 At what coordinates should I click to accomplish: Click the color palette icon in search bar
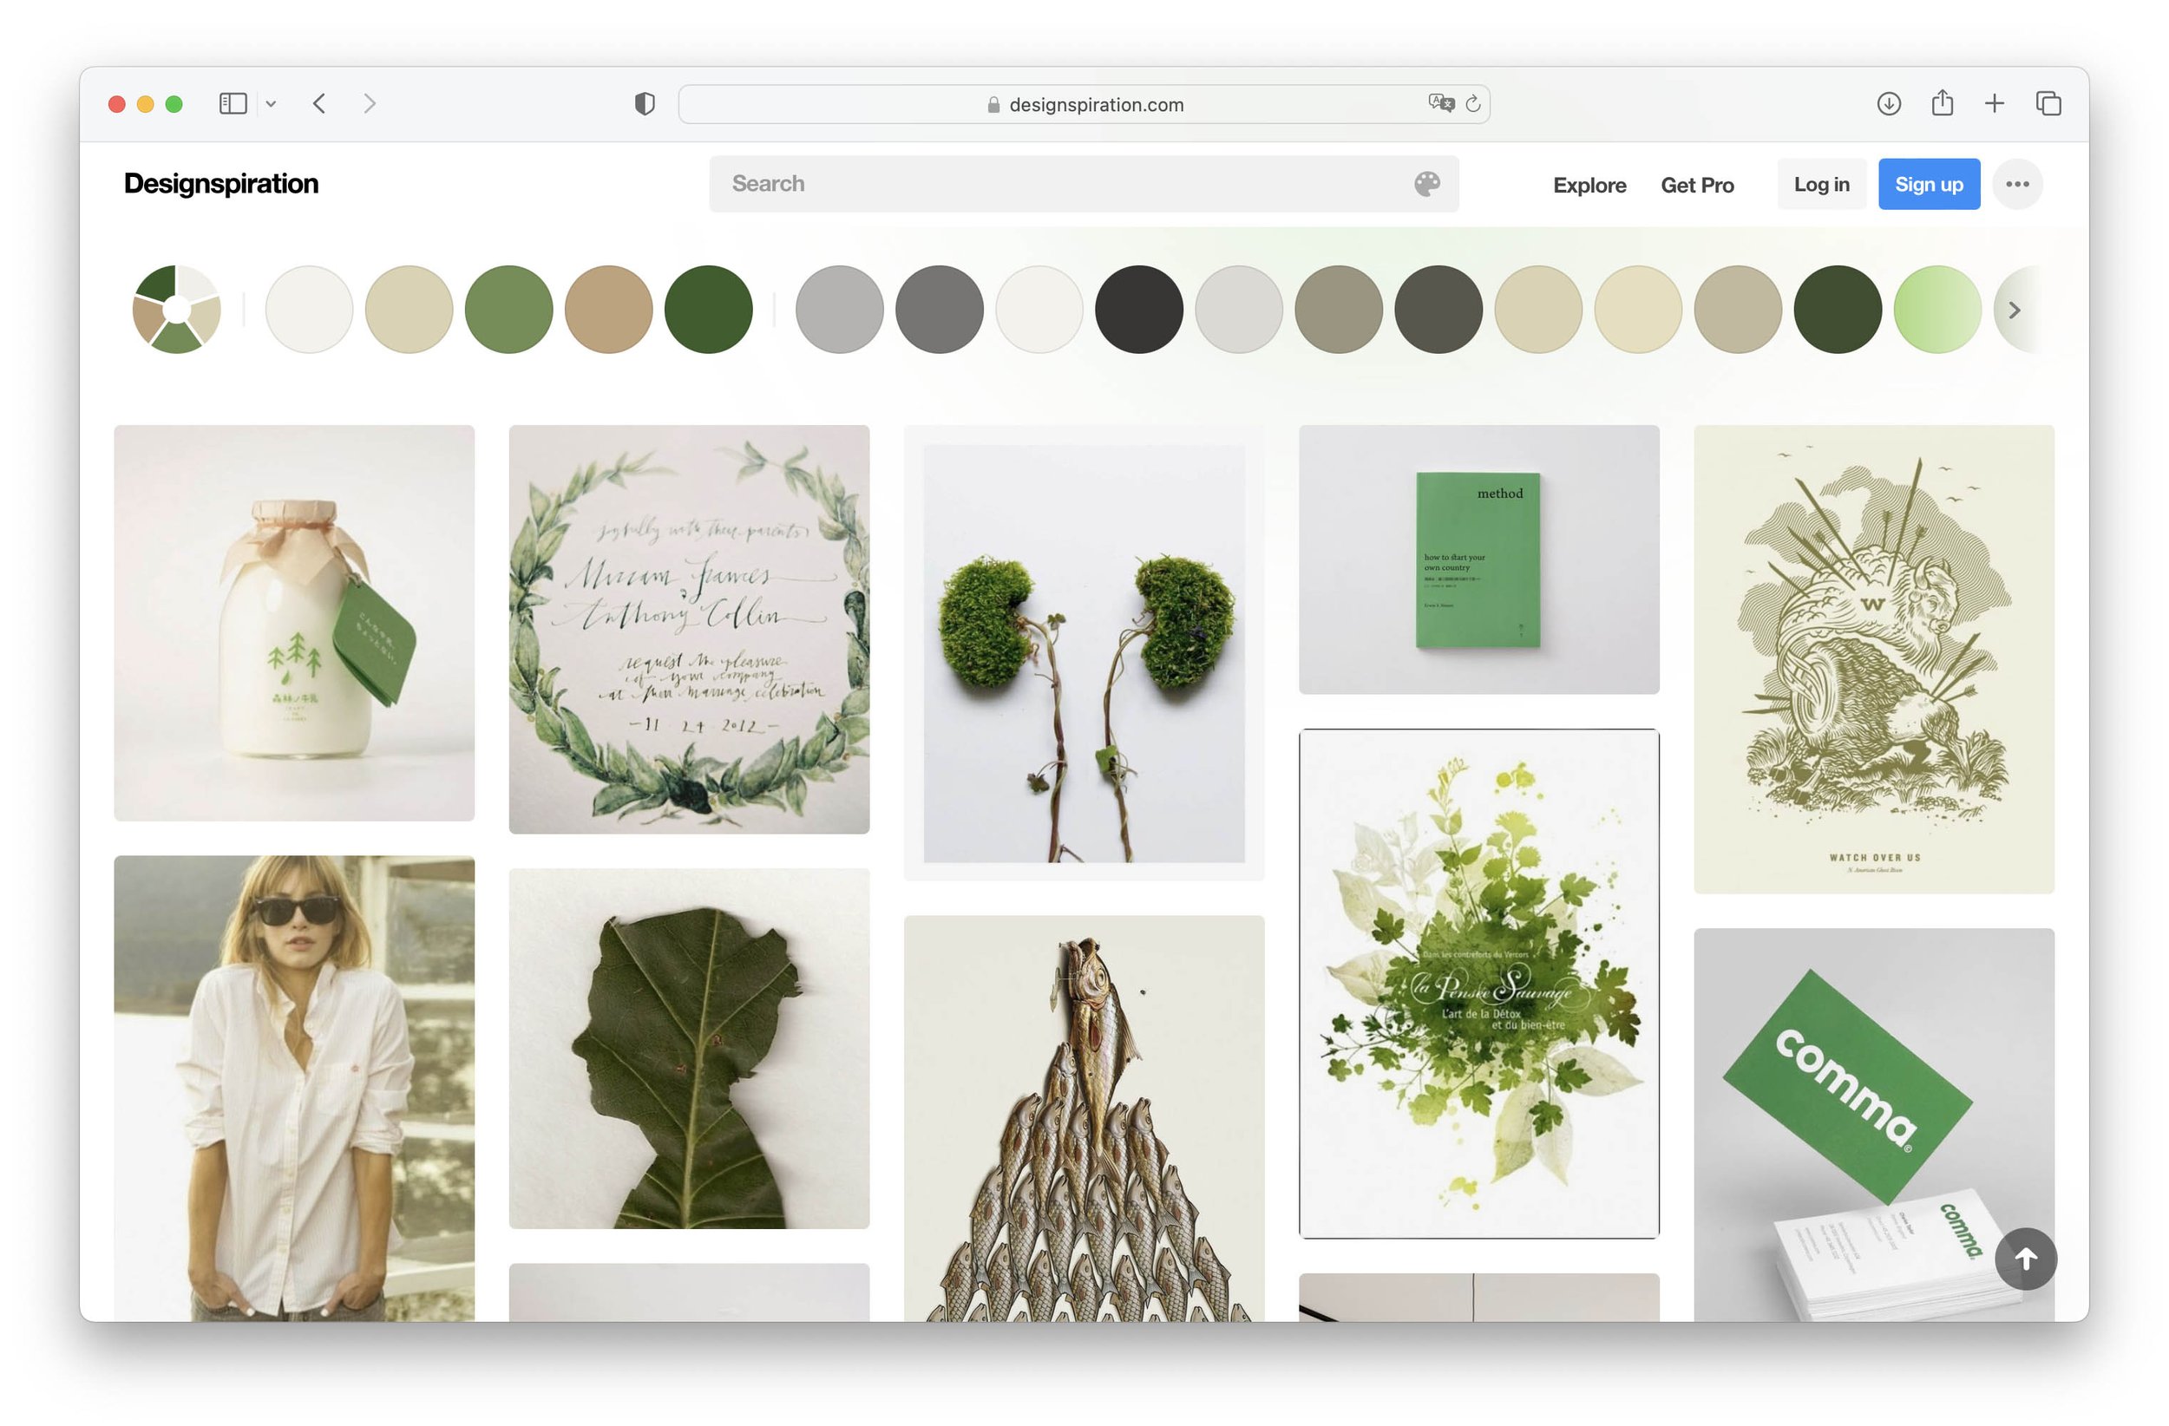pos(1426,184)
